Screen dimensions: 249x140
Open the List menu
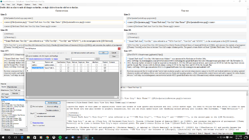(14, 5)
